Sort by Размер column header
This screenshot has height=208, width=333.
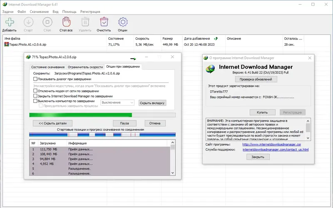(171, 39)
